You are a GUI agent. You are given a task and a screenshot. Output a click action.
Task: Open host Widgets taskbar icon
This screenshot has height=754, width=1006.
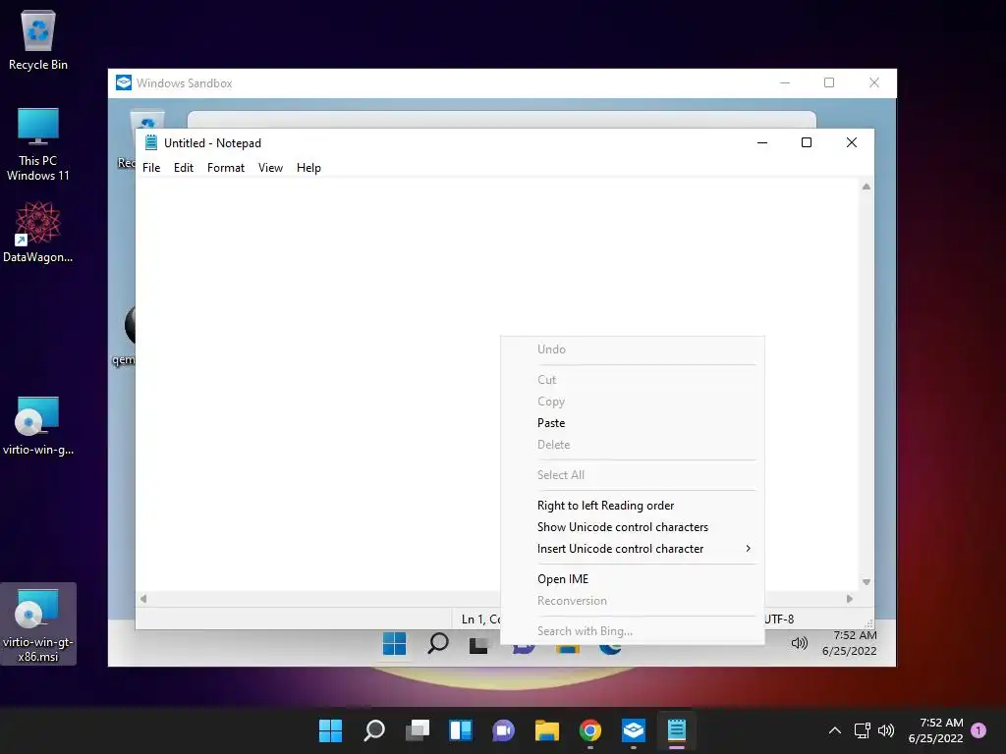(x=461, y=730)
